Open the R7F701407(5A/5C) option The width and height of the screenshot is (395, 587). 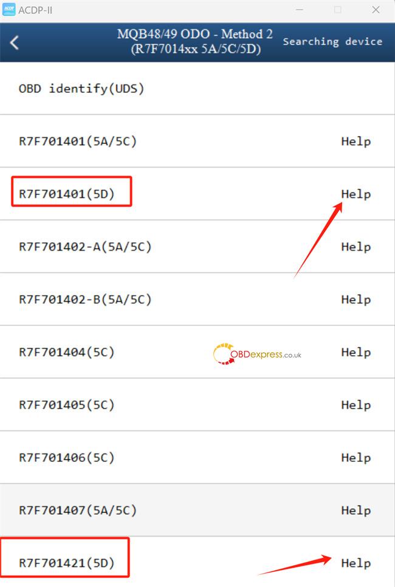(197, 511)
